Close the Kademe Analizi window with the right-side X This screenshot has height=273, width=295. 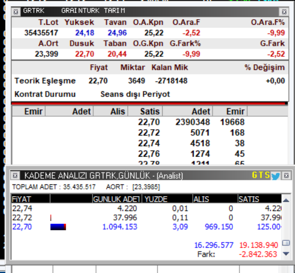click(x=286, y=175)
